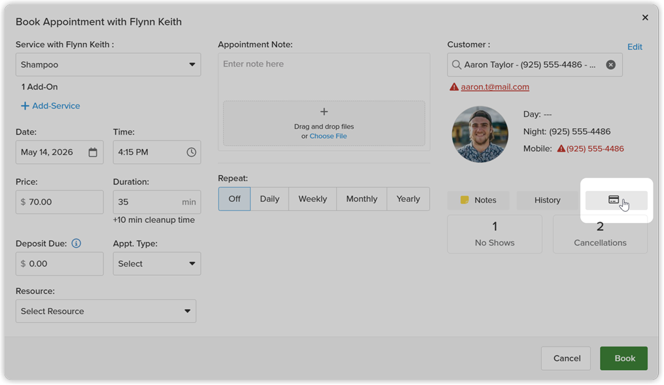Click the 1 Add-On text
Viewport: 664px width, 385px height.
click(39, 87)
